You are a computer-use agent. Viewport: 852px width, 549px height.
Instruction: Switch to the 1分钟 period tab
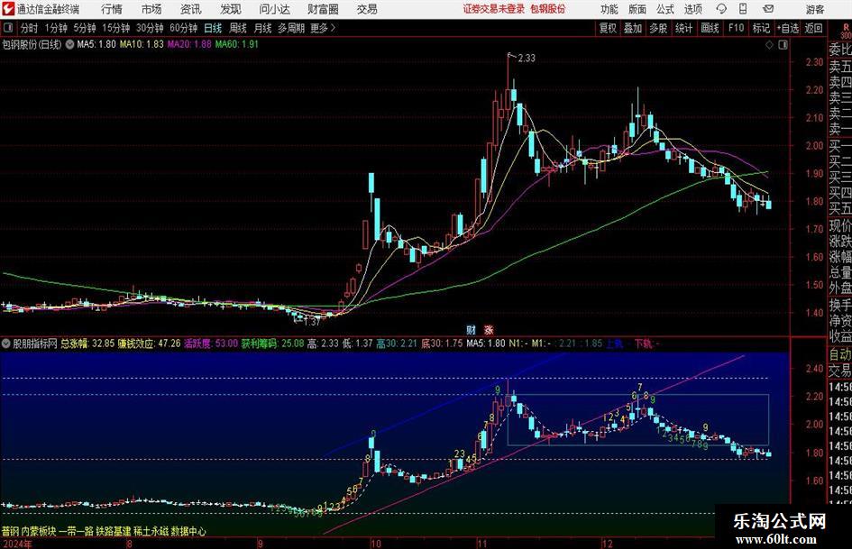pos(55,28)
